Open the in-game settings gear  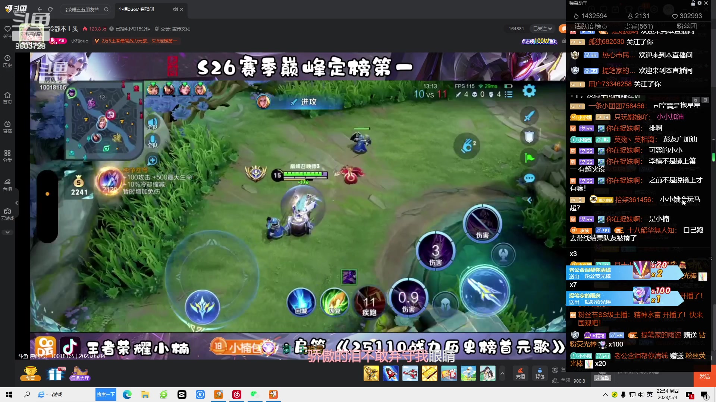point(529,91)
